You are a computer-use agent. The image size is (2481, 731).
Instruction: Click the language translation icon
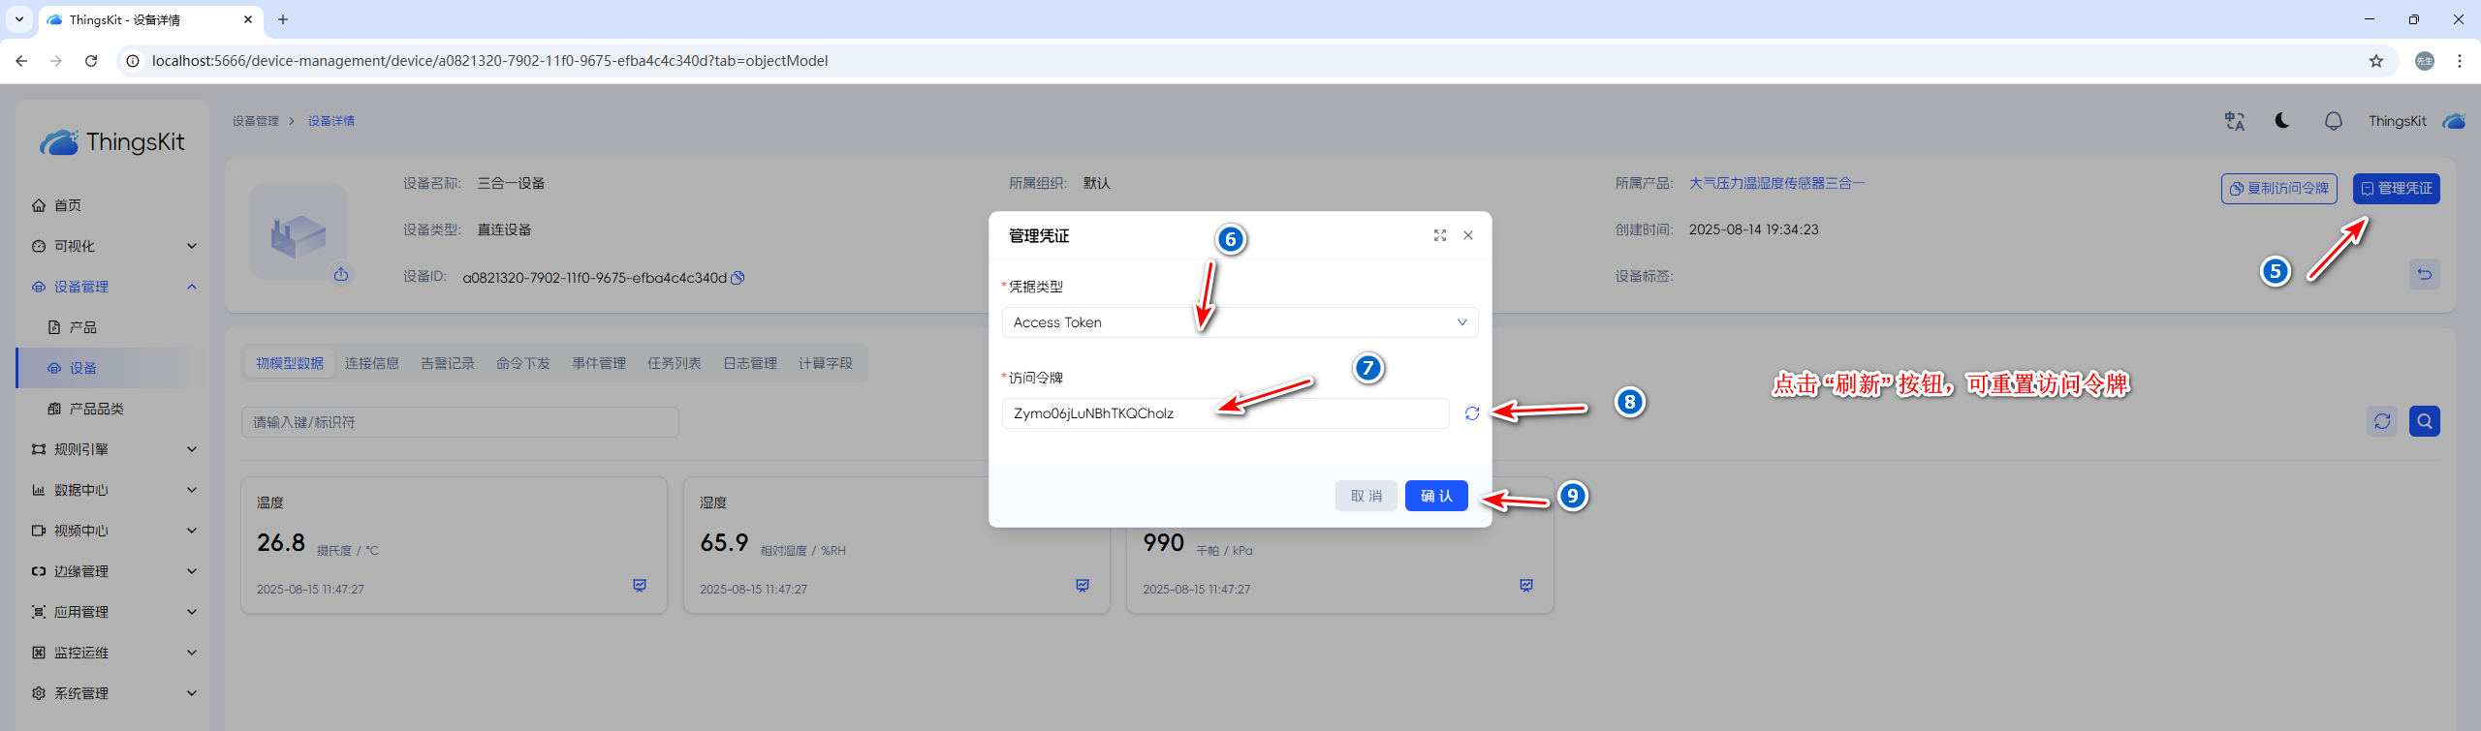pyautogui.click(x=2234, y=121)
